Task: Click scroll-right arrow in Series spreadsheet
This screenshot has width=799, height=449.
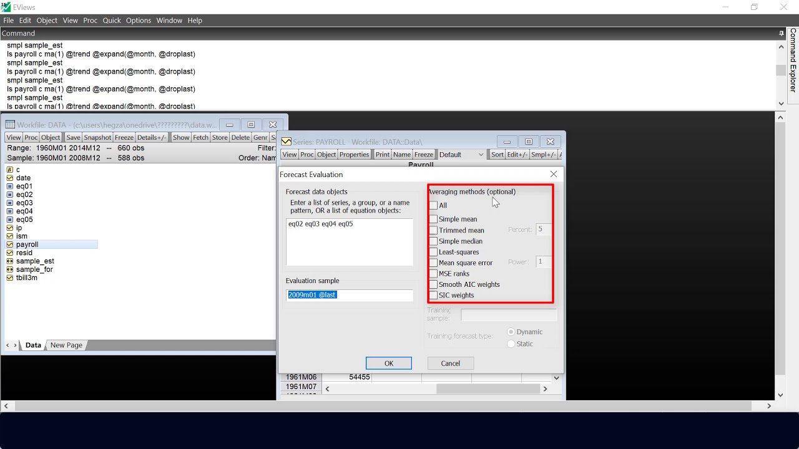Action: [x=545, y=389]
